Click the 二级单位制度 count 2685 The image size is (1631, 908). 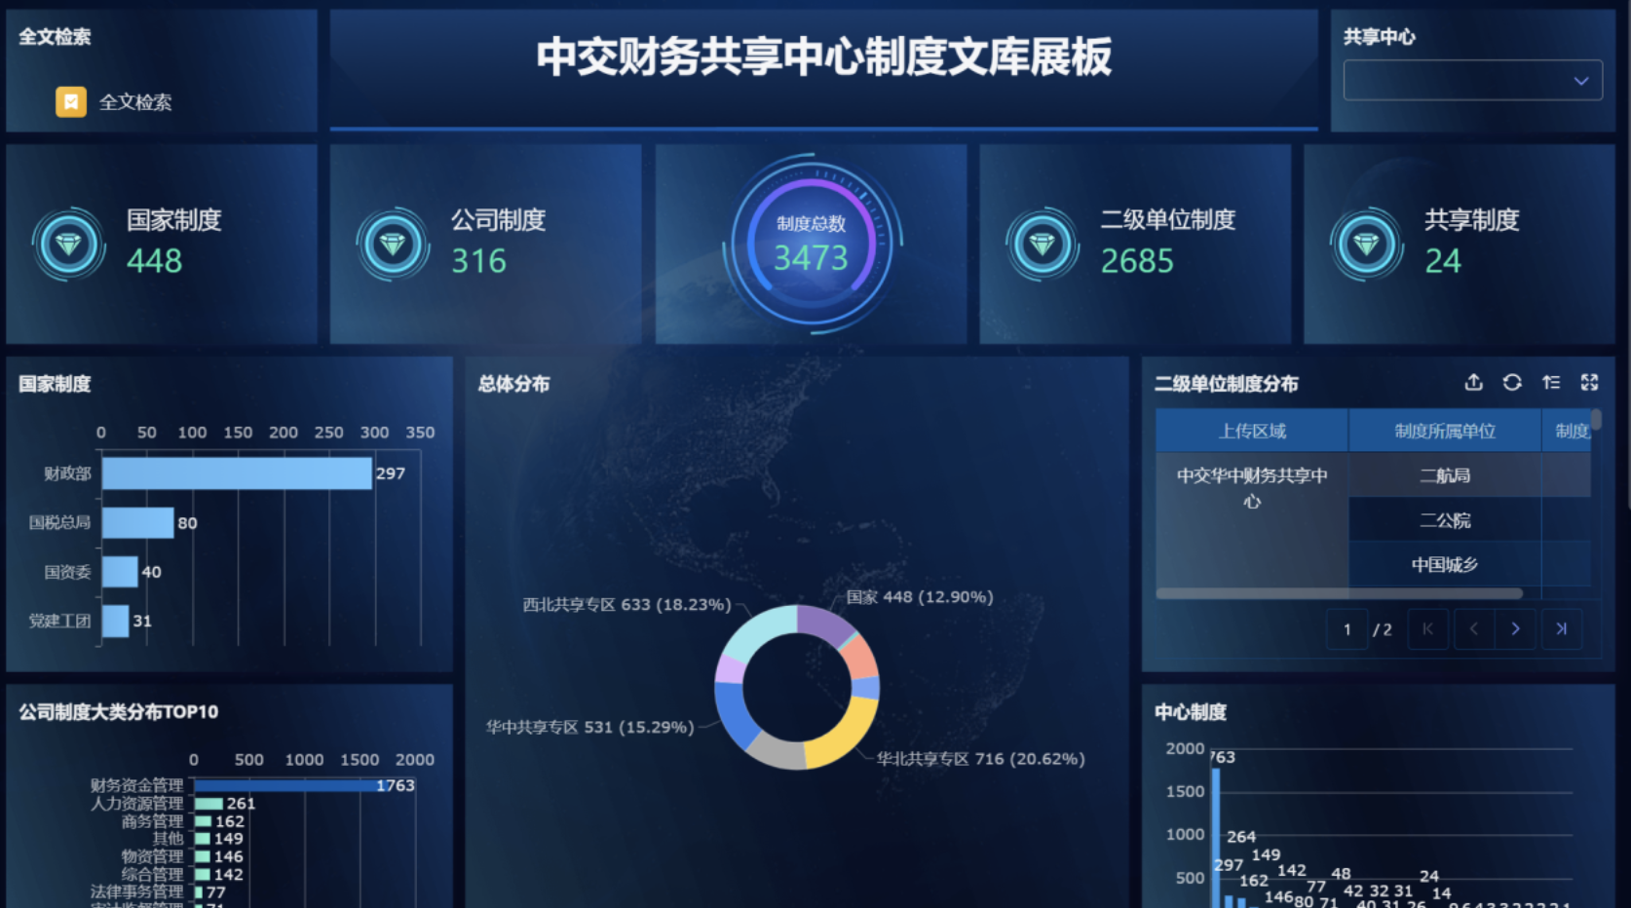click(1137, 261)
